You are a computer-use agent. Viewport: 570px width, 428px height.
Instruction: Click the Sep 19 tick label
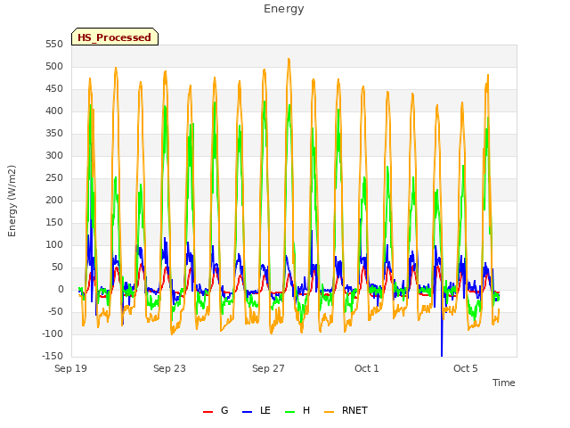[x=70, y=368]
